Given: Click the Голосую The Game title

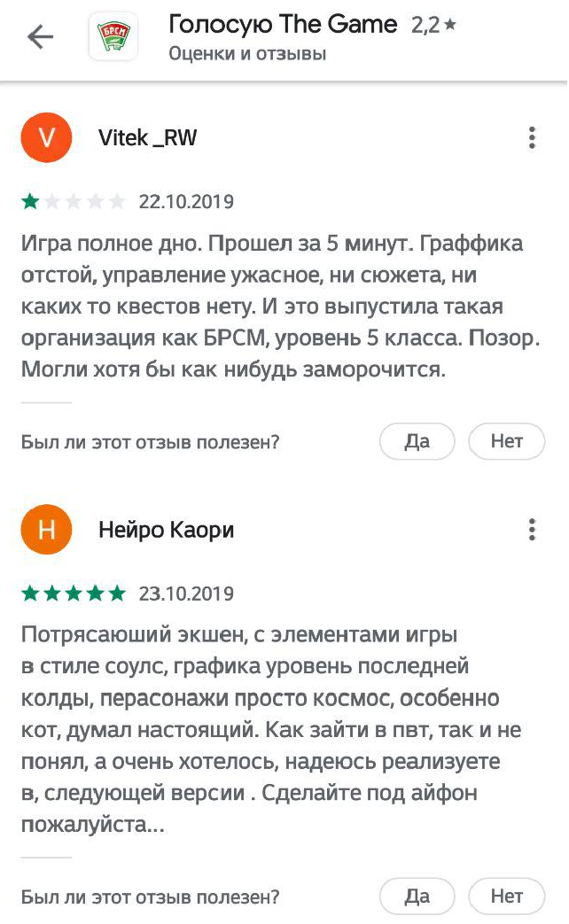Looking at the screenshot, I should (283, 25).
